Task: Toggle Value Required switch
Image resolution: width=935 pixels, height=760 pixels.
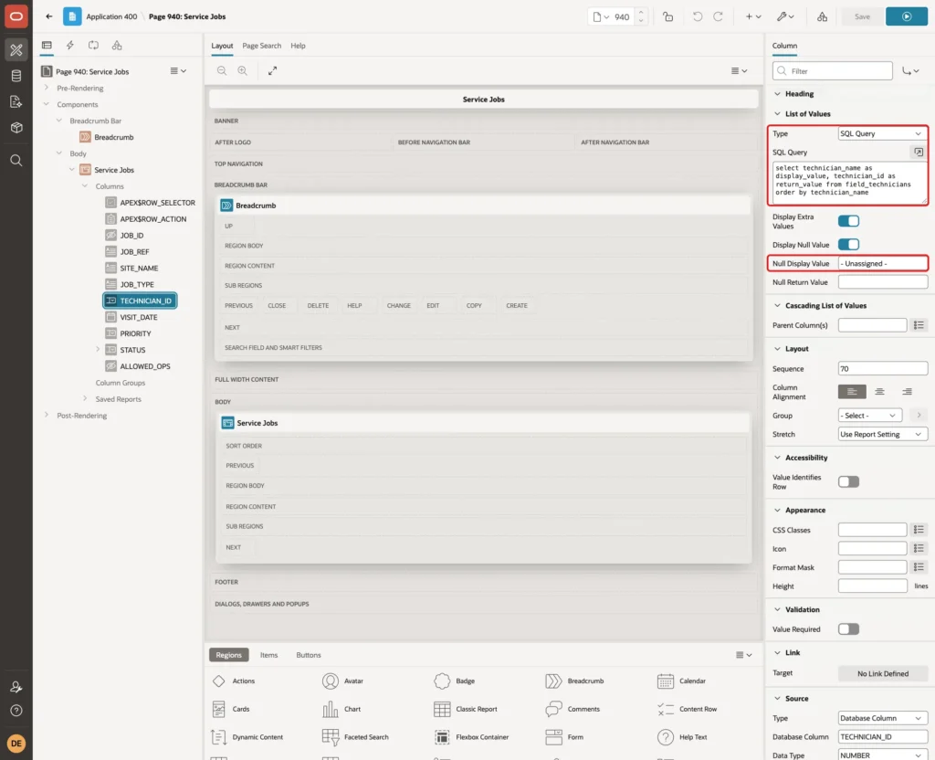Action: (x=848, y=628)
